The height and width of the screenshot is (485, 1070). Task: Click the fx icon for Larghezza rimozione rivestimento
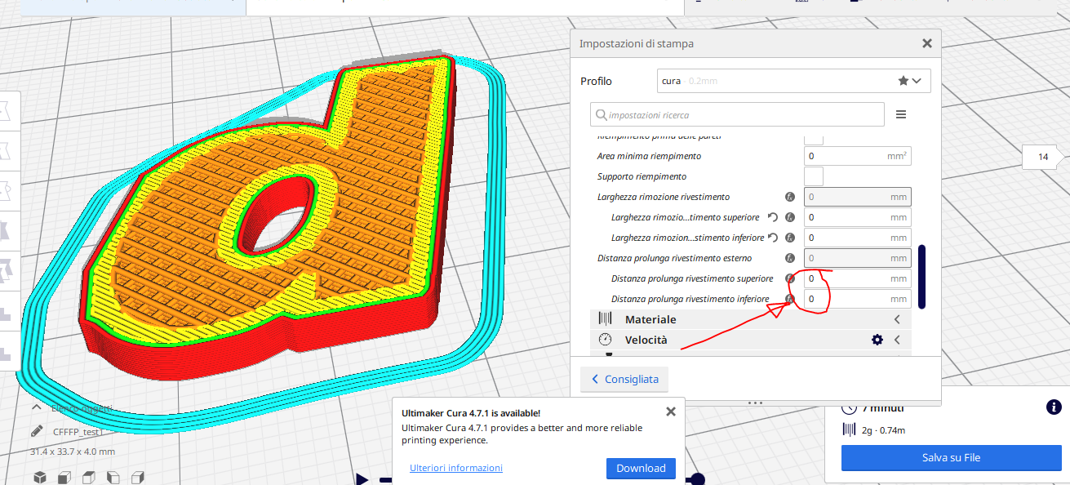(790, 197)
